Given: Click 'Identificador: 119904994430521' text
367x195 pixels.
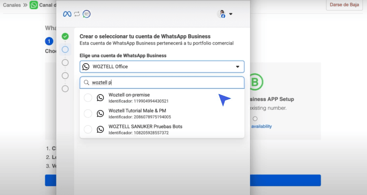Looking at the screenshot, I should click(138, 101).
